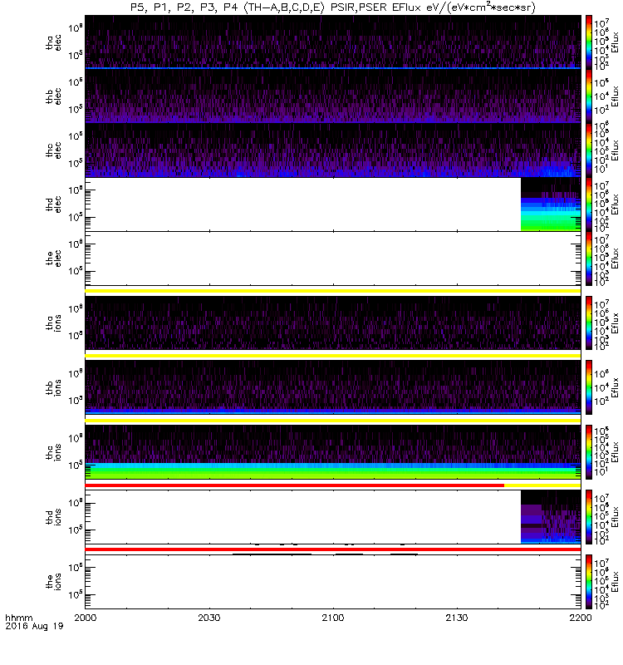Click inside the empty 'the elec' plot panel

tap(333, 259)
